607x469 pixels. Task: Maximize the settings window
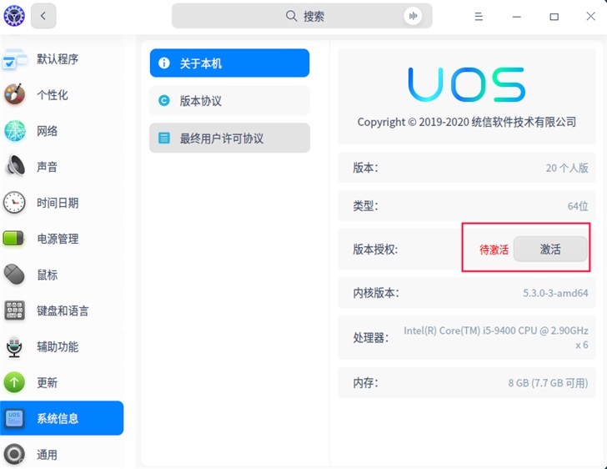point(554,17)
